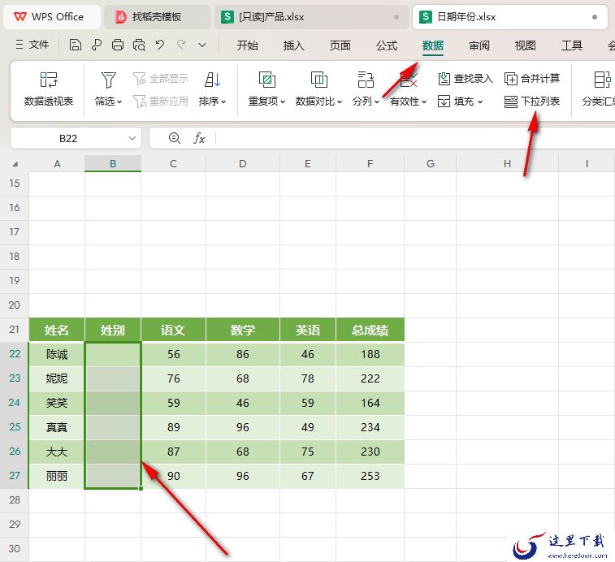Select the cell with value 253
The height and width of the screenshot is (562, 615).
(x=370, y=476)
